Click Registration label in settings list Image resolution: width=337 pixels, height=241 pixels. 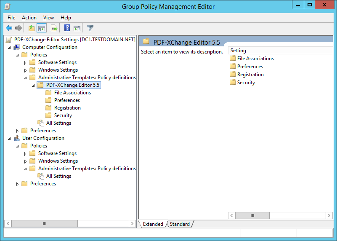tap(250, 75)
